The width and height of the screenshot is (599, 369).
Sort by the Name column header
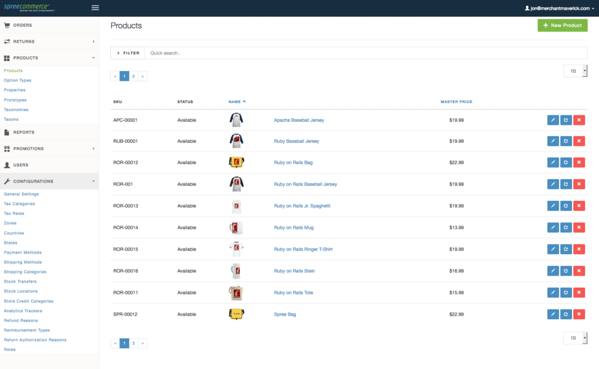[237, 102]
